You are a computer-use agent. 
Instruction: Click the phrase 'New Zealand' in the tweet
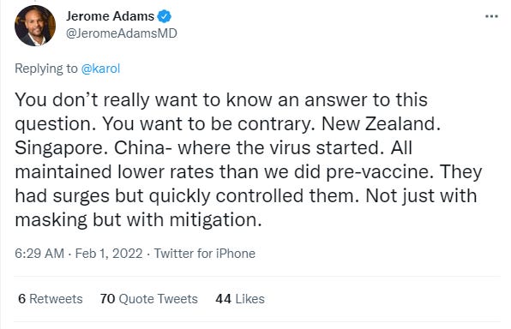pos(378,123)
